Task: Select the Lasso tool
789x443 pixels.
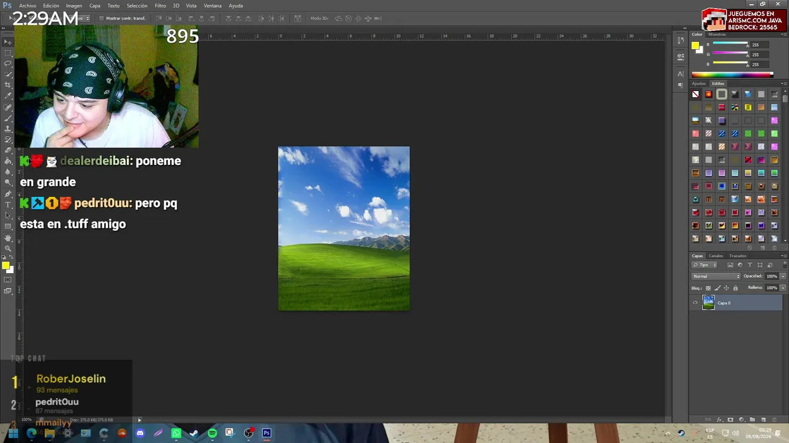Action: (8, 63)
